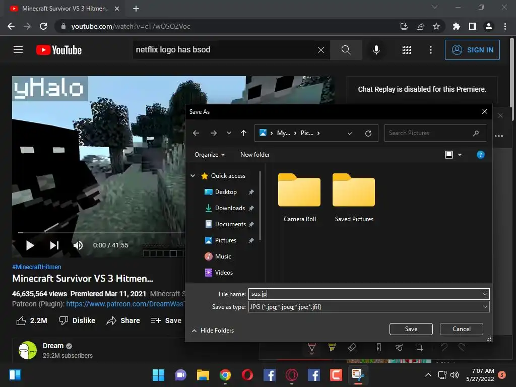Select Pictures in Quick access

pos(226,240)
